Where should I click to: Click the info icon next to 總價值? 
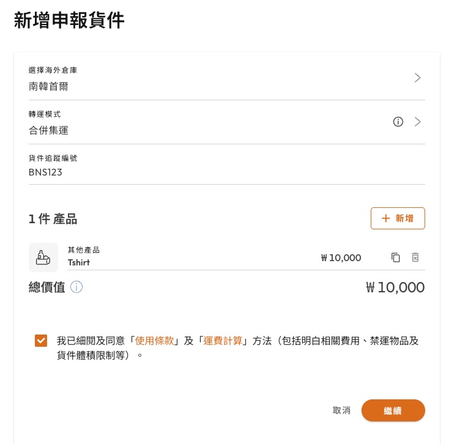(76, 287)
